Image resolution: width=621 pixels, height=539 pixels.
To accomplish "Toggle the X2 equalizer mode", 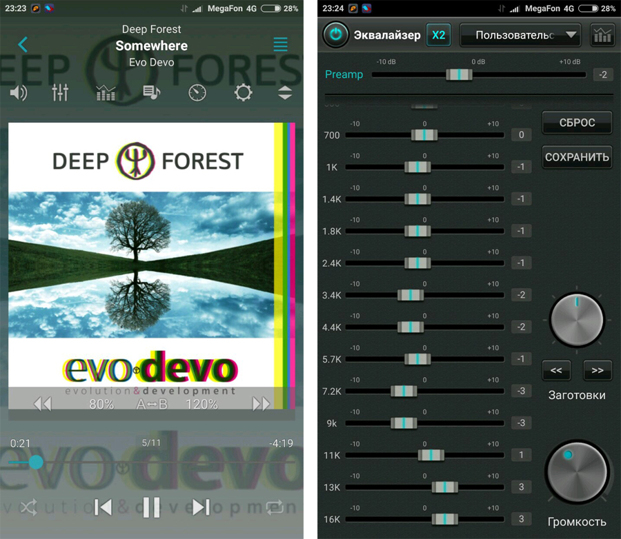I will click(438, 35).
